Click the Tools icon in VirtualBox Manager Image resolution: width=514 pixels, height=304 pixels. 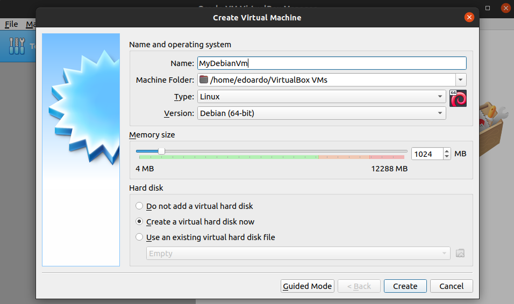point(17,46)
